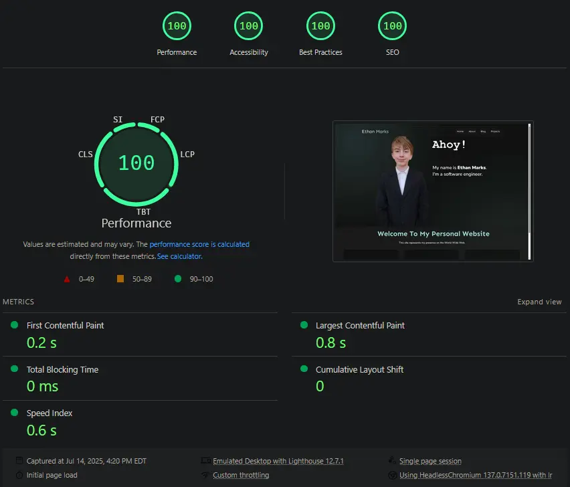
Task: Click the scrollbar inside the website thumbnail
Action: point(529,191)
